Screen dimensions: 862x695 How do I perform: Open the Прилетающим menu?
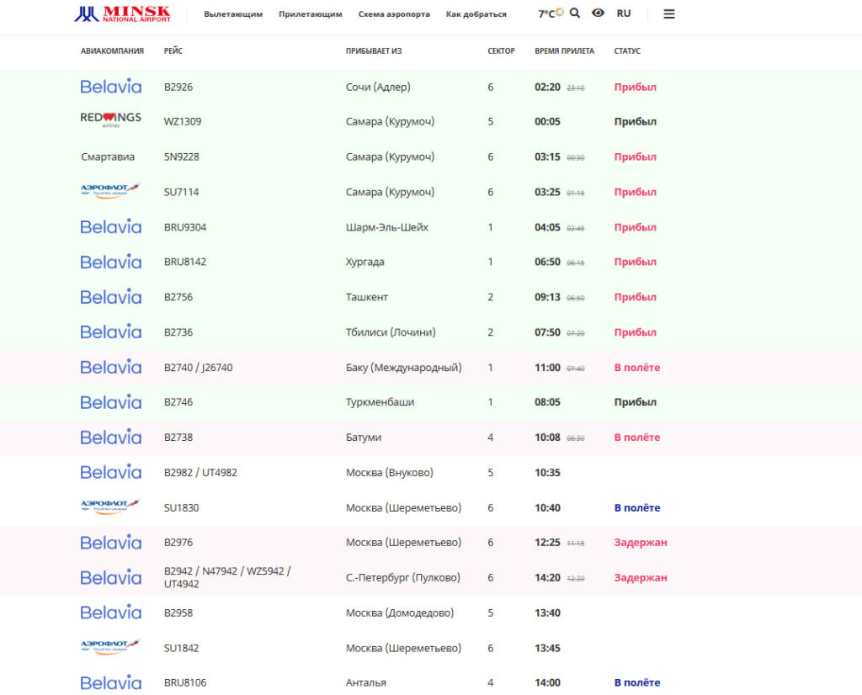coord(311,13)
